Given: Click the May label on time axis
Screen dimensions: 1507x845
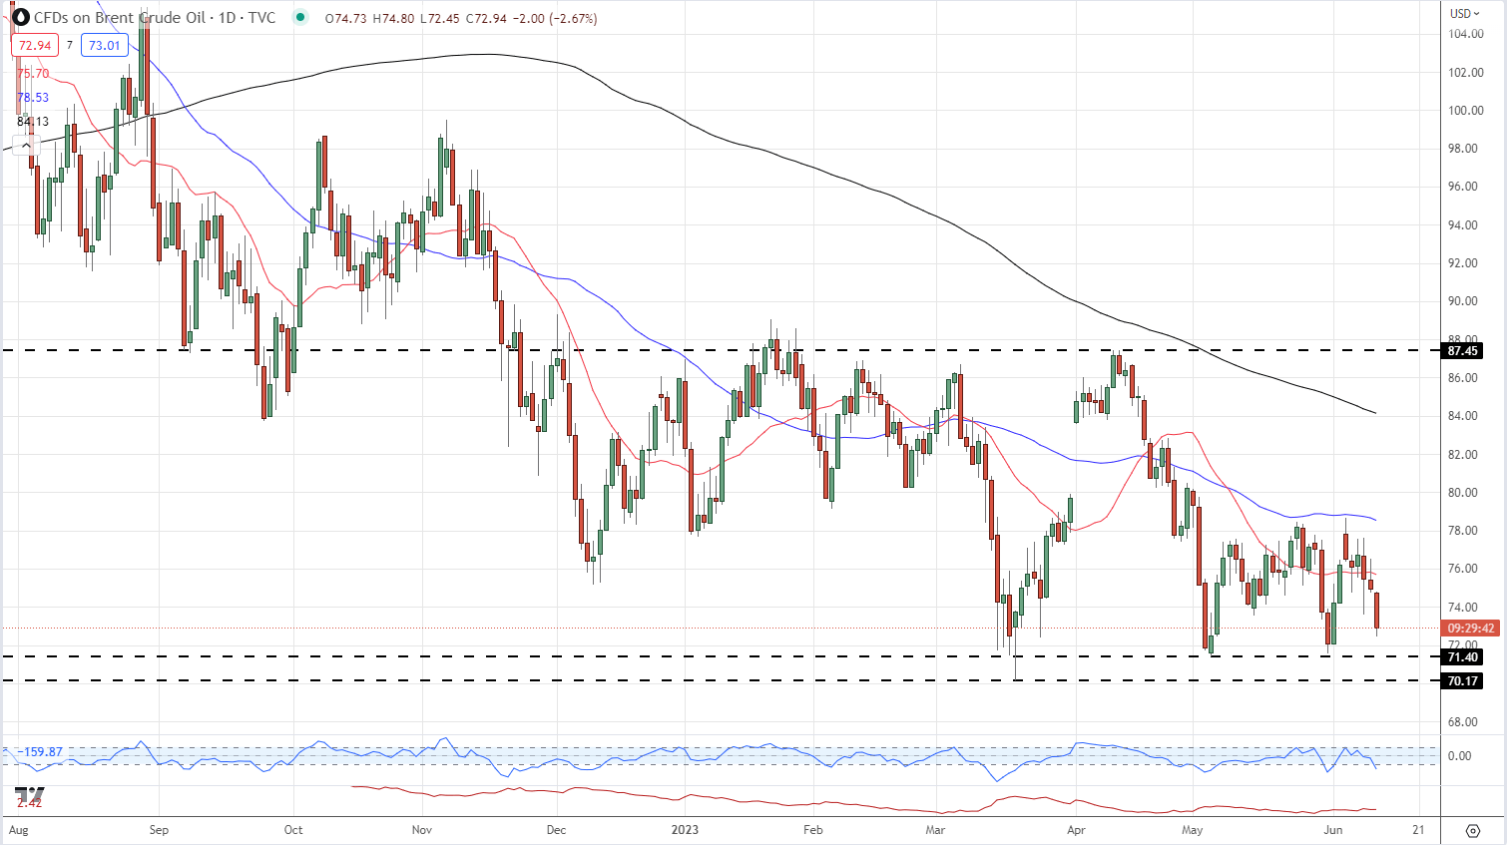Looking at the screenshot, I should click(1192, 830).
